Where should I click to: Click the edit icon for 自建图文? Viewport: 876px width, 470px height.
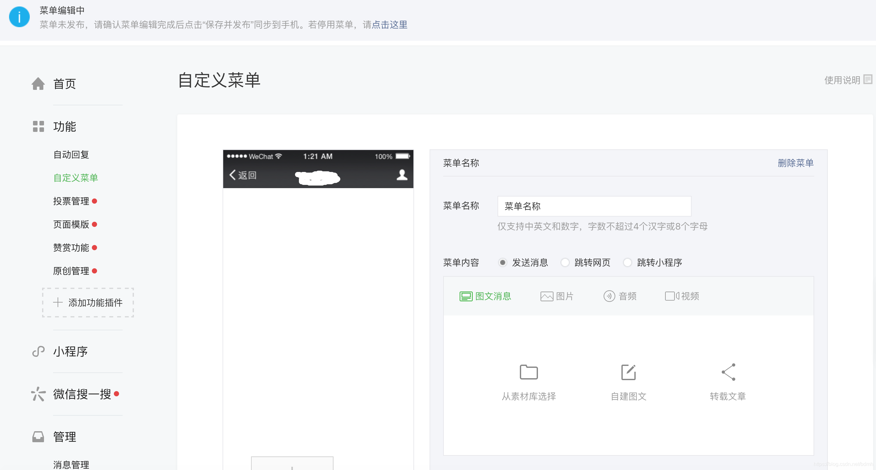628,372
